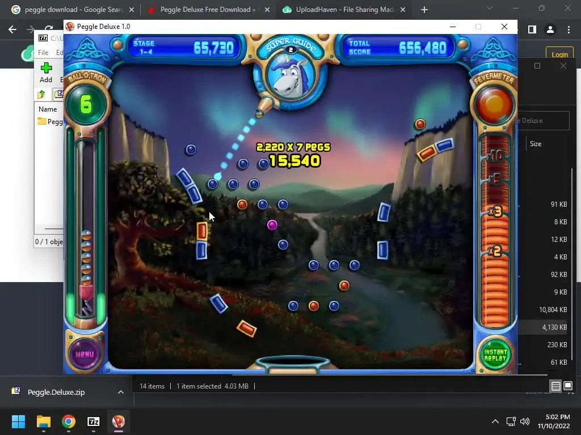This screenshot has width=581, height=435.
Task: Click the Login button on UploadHaven
Action: pyautogui.click(x=559, y=55)
